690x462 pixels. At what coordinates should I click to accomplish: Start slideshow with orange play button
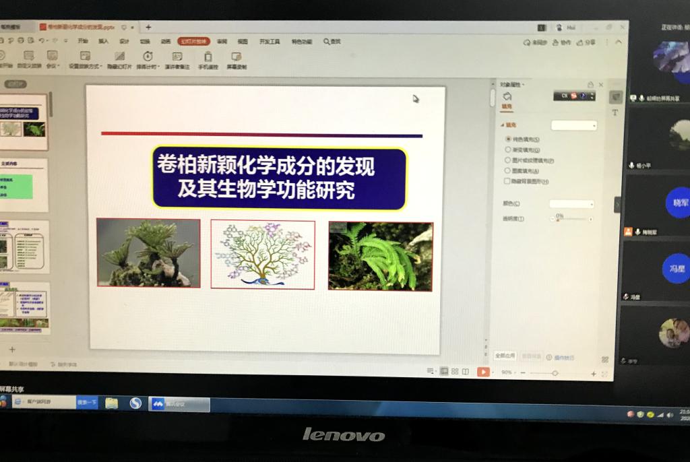click(x=483, y=372)
